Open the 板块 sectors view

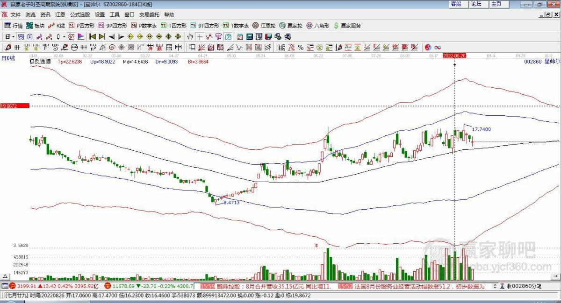pyautogui.click(x=36, y=26)
